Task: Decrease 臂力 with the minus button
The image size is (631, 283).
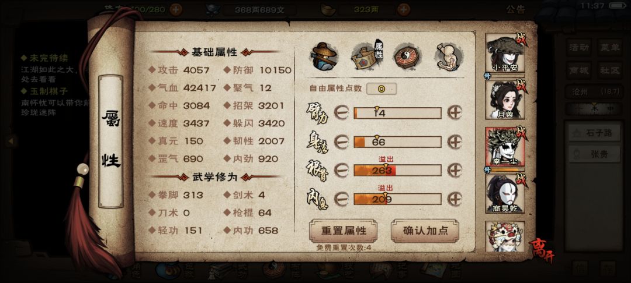Action: [x=341, y=113]
